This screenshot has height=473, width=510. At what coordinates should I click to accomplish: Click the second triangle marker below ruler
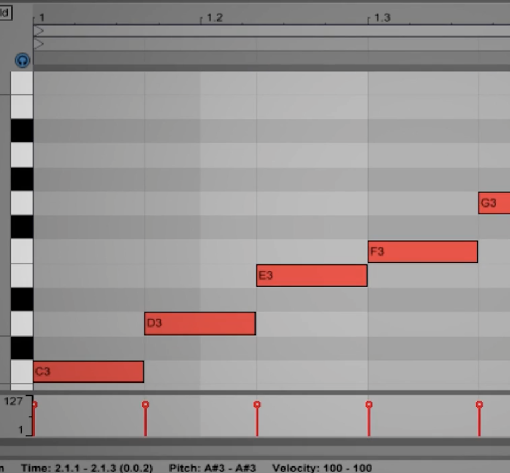[x=38, y=44]
